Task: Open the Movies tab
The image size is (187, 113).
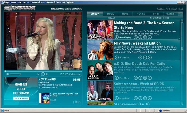Action: click(141, 14)
